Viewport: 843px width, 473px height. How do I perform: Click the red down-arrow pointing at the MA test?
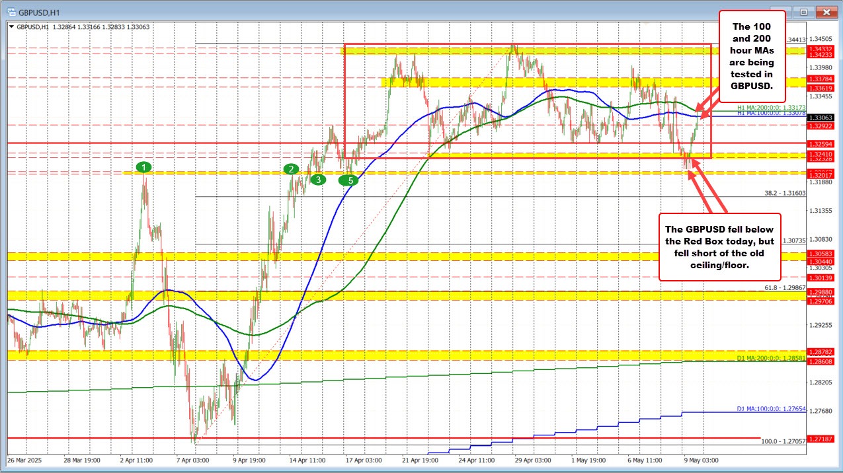(701, 109)
